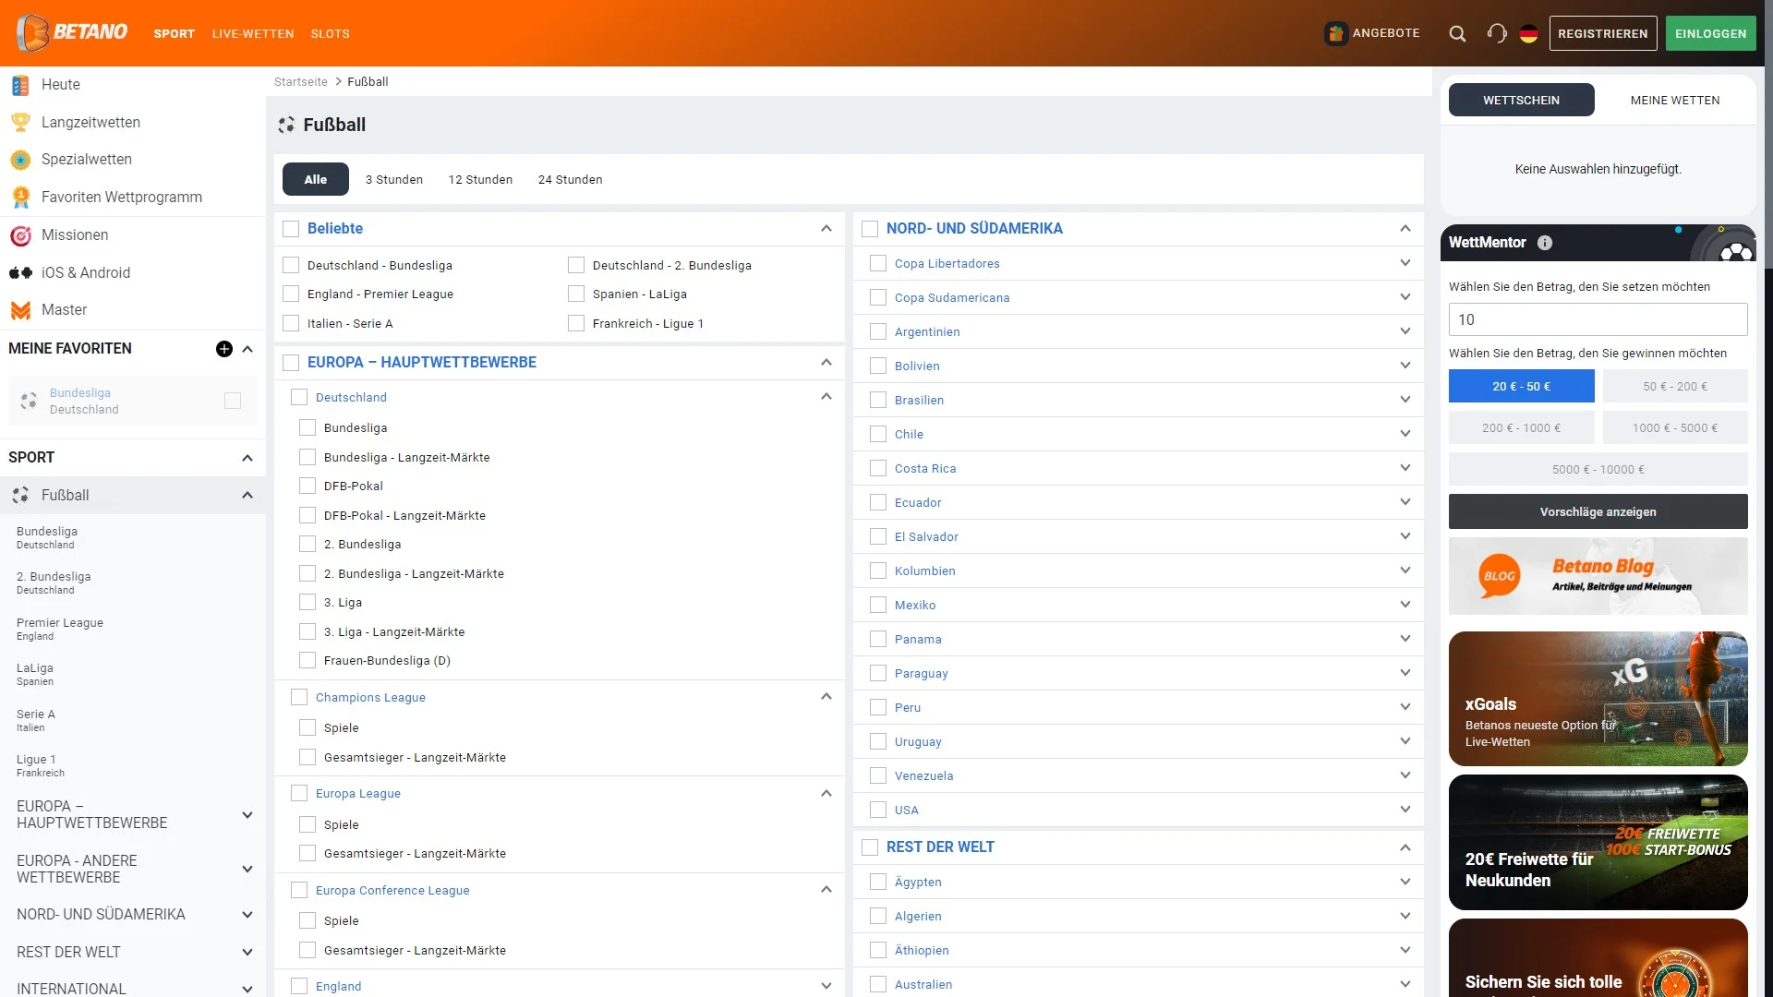
Task: Switch to the MEINE WETTEN tab
Action: (x=1675, y=100)
